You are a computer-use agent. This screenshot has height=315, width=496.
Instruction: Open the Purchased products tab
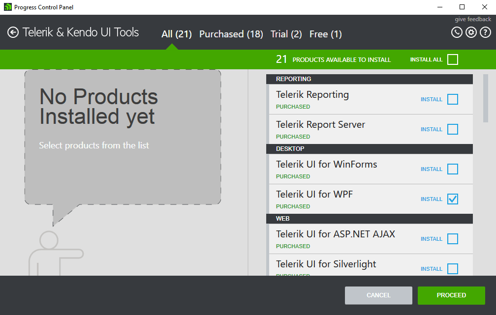[x=231, y=34]
